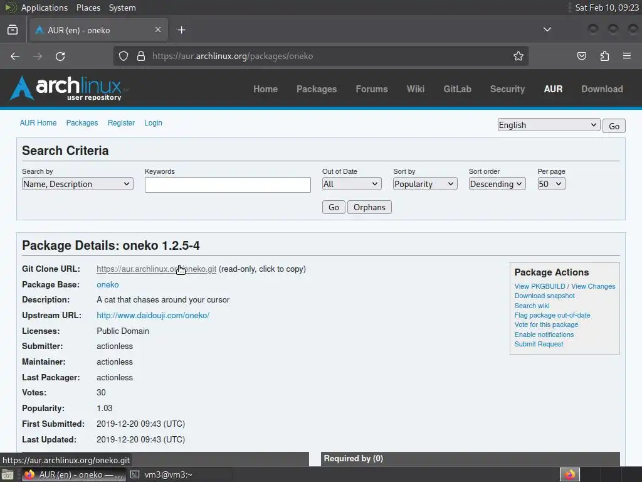
Task: Click the forward navigation arrow
Action: coord(38,56)
